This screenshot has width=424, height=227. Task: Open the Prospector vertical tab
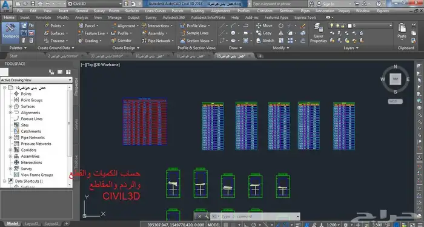coord(76,86)
